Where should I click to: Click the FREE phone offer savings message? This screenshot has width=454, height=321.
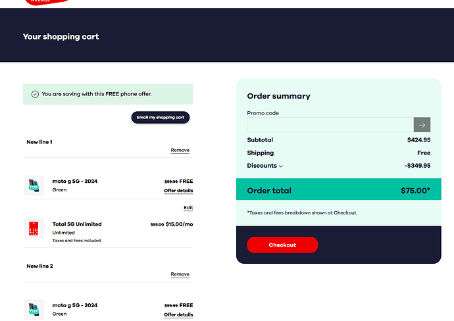(97, 94)
